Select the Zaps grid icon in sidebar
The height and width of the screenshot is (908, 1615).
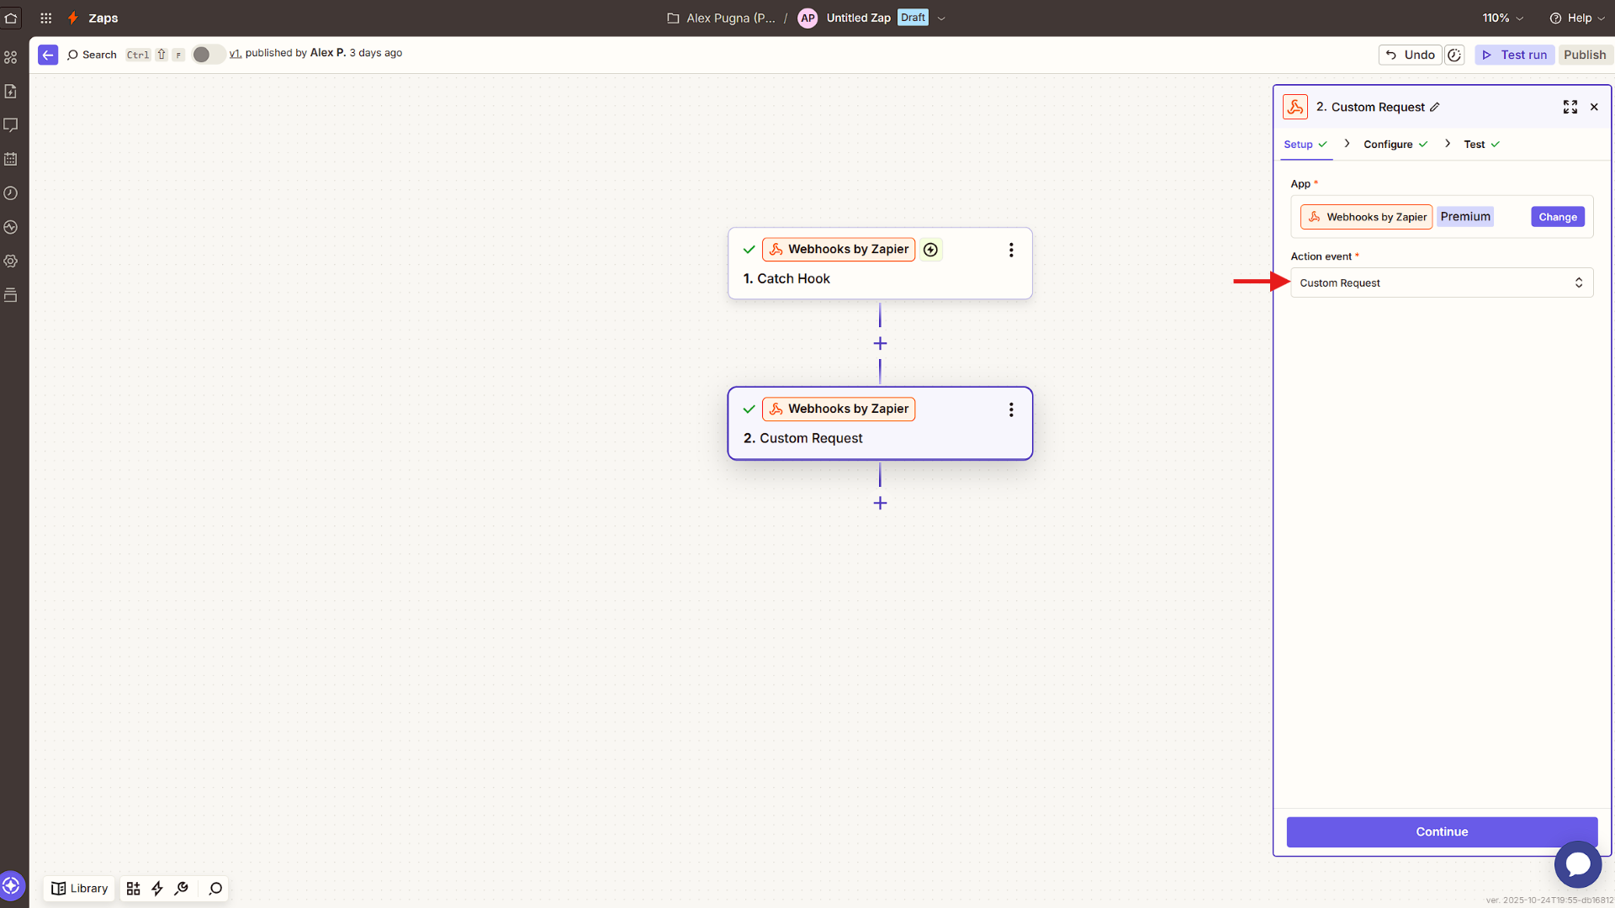pos(11,57)
